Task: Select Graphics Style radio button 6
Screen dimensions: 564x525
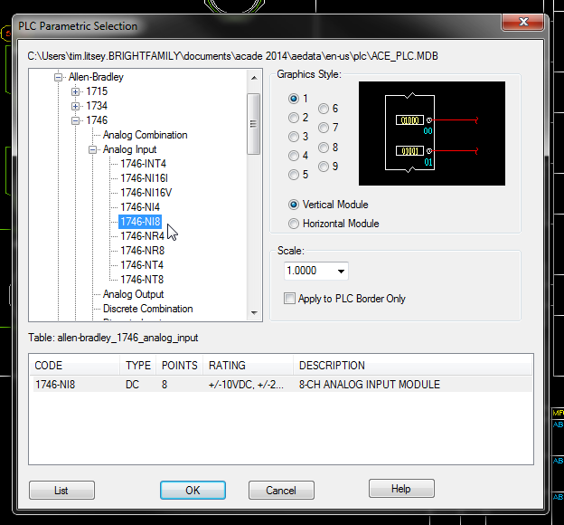Action: (324, 109)
